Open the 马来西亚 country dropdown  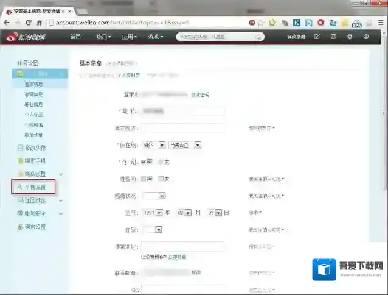[185, 145]
